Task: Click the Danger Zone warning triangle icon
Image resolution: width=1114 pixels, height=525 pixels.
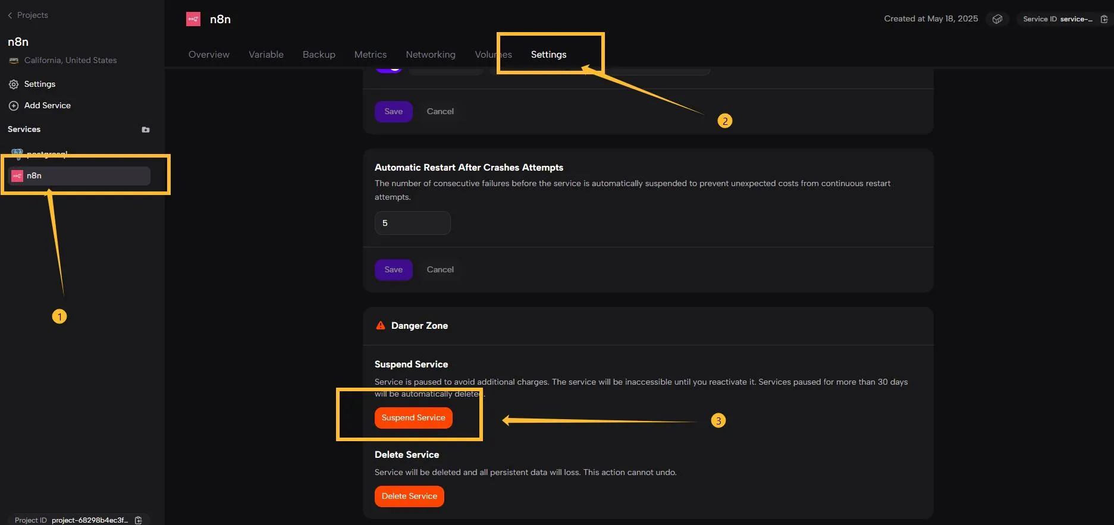Action: 381,326
